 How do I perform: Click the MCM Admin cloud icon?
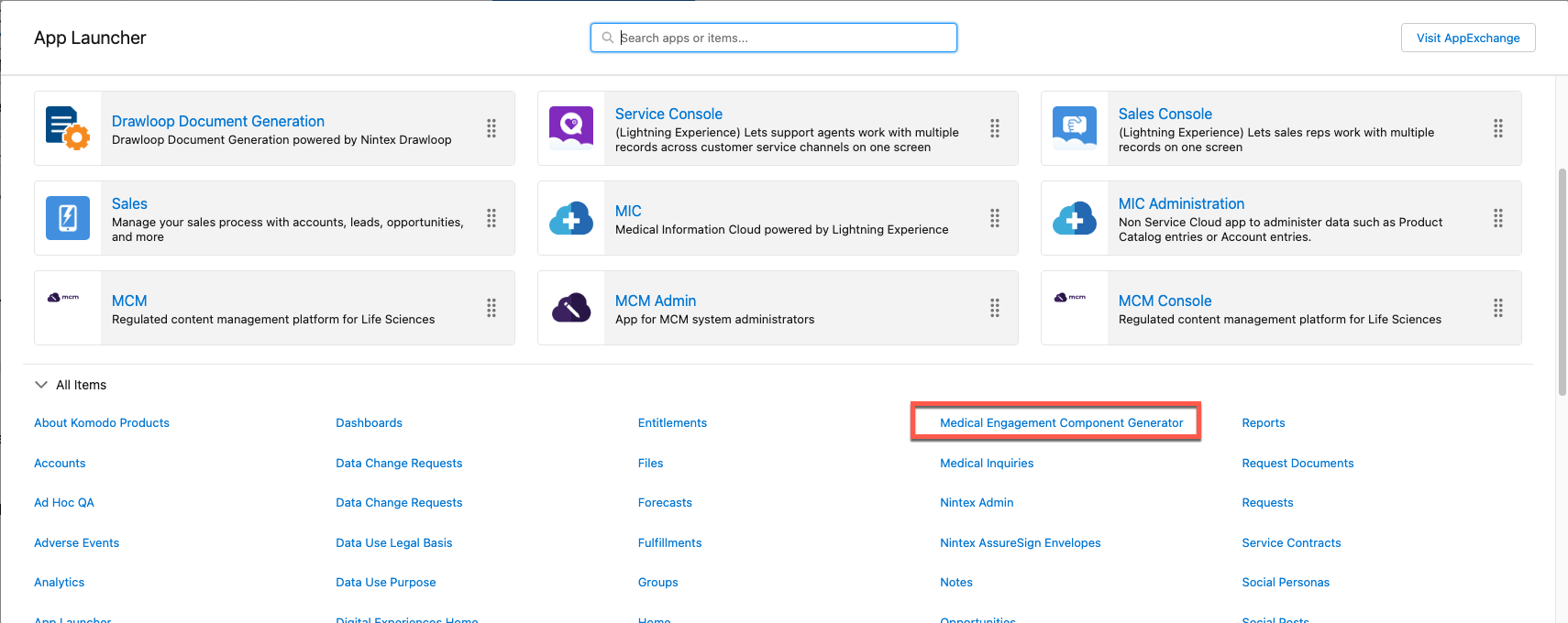(x=570, y=308)
